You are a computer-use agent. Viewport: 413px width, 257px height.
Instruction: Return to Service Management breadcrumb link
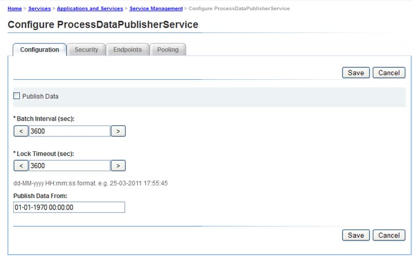[x=156, y=8]
